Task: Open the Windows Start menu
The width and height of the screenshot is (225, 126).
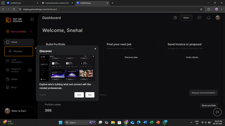Action: coord(61,123)
